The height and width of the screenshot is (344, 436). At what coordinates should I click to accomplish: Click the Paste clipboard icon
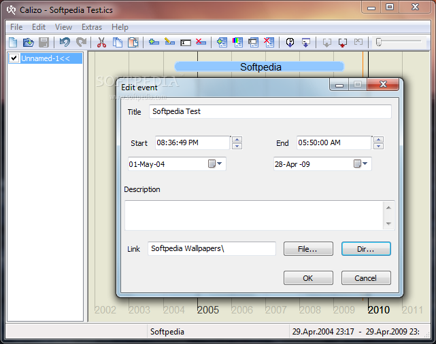click(133, 43)
